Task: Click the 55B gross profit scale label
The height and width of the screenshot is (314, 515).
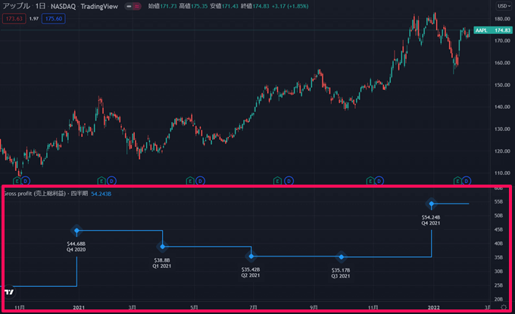Action: tap(498, 202)
